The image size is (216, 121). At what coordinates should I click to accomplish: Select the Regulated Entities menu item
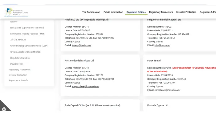click(136, 12)
